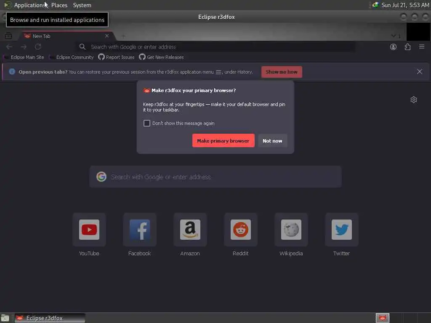Open the System menu
The width and height of the screenshot is (431, 323).
[82, 5]
